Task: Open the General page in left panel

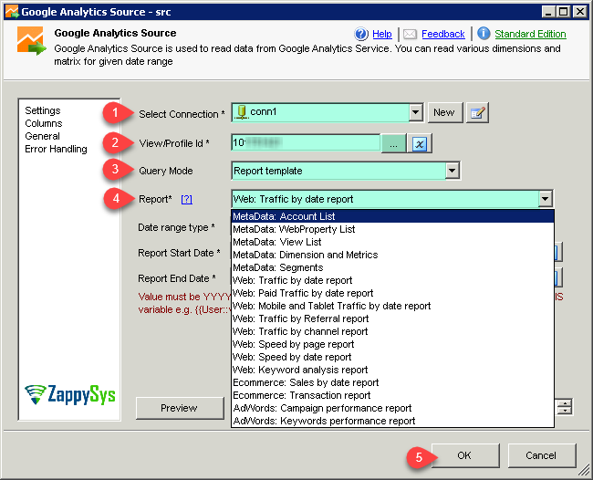Action: tap(42, 136)
